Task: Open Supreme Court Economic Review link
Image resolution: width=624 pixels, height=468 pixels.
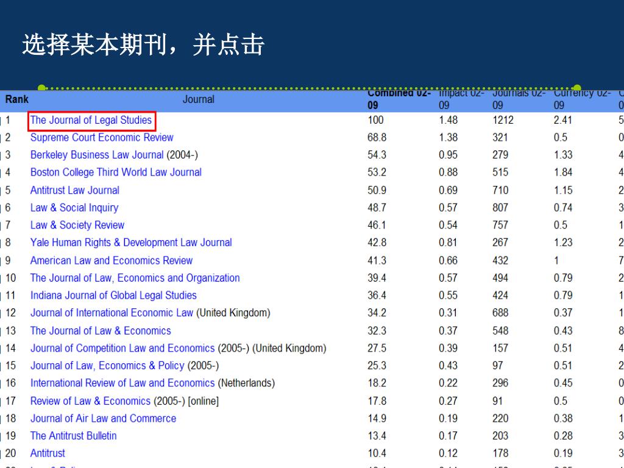Action: pyautogui.click(x=102, y=138)
